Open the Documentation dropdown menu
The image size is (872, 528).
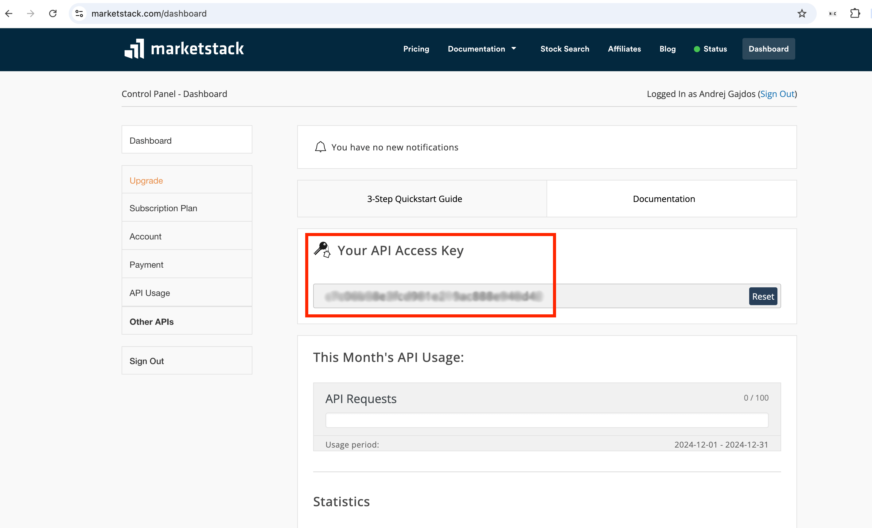coord(483,49)
